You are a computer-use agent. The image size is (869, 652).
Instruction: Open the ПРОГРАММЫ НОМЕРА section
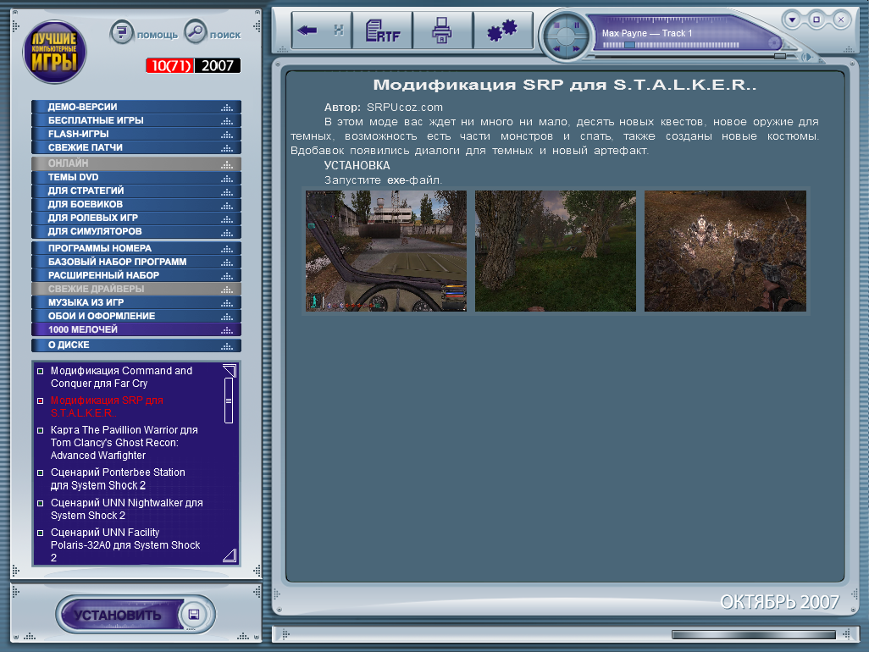point(136,248)
